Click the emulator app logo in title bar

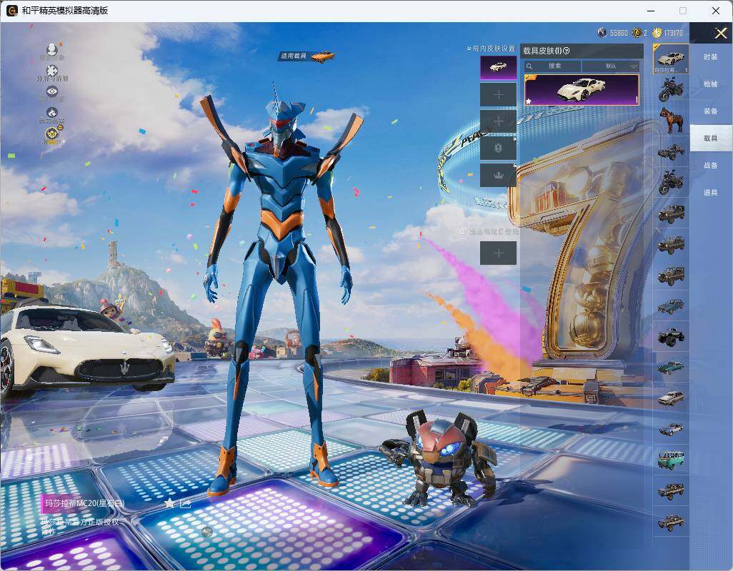[x=11, y=10]
